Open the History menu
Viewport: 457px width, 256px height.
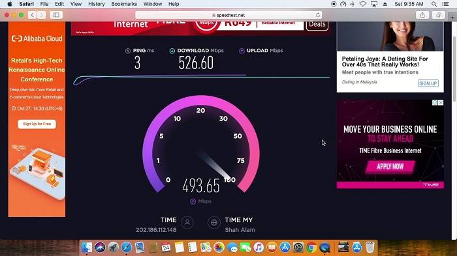coord(97,4)
